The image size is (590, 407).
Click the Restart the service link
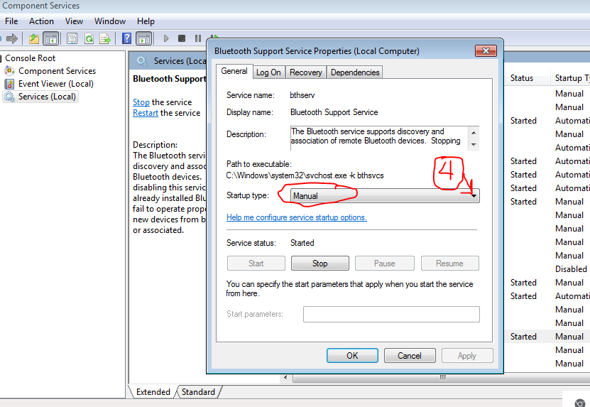pos(146,113)
